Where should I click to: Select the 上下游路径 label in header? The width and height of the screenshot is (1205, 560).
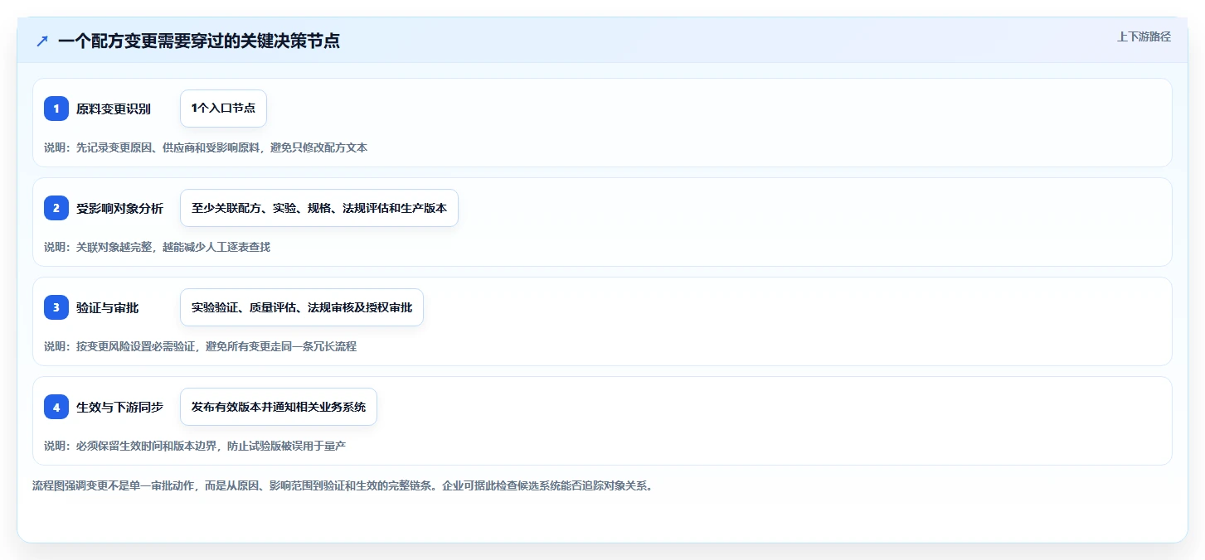pos(1144,36)
